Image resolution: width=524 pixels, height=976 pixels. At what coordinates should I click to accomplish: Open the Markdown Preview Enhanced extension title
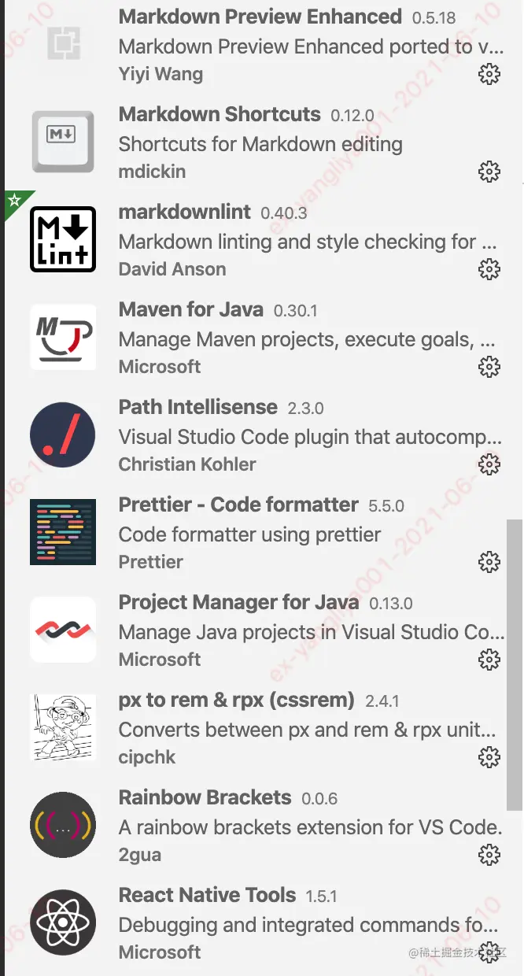tap(260, 17)
